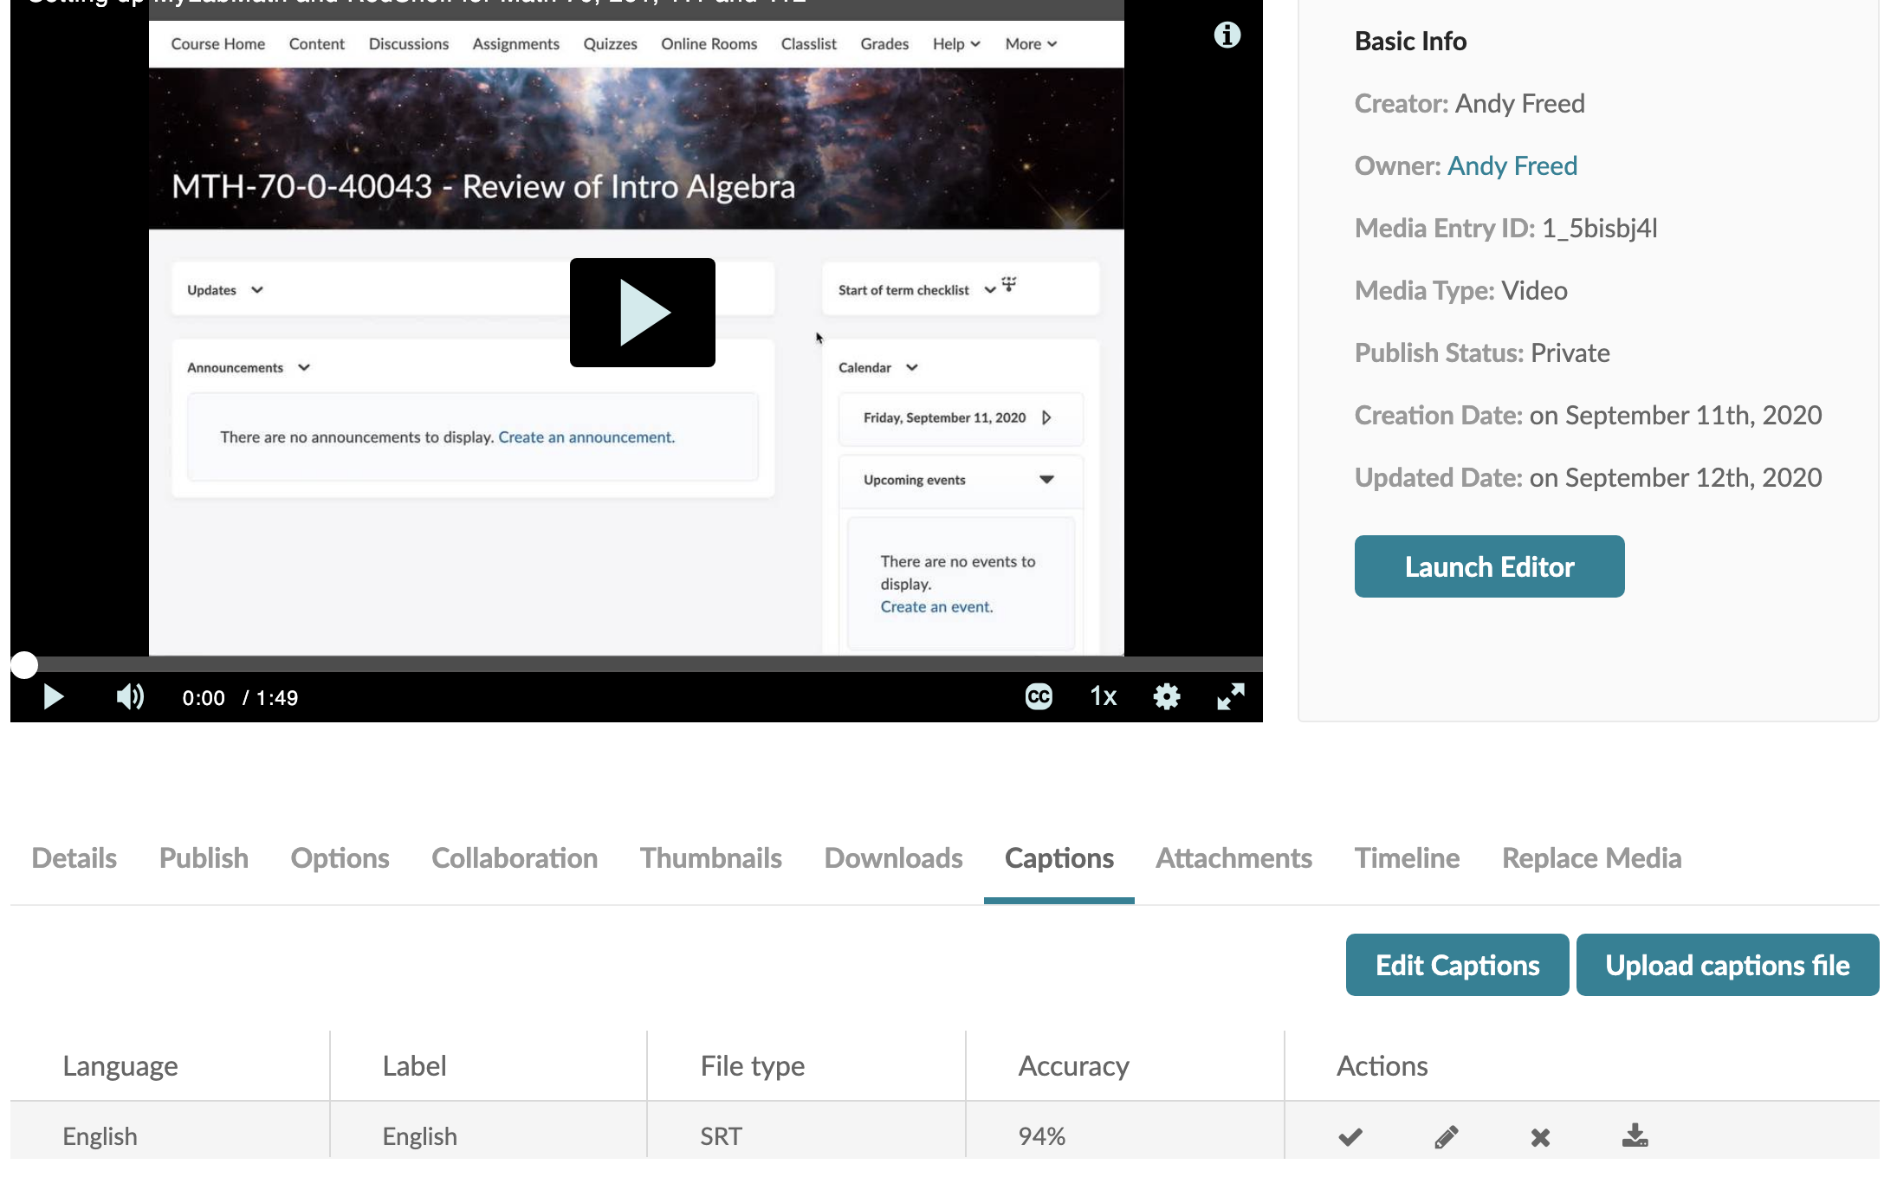
Task: Open the player settings gear
Action: pos(1167,697)
